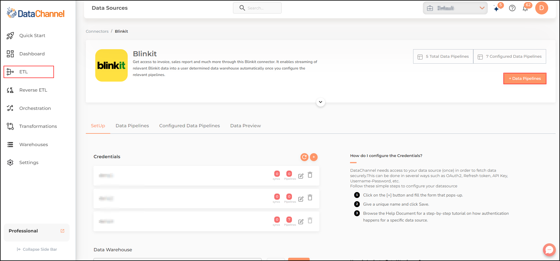The image size is (560, 261).
Task: Switch to the SetUp tab
Action: pyautogui.click(x=98, y=126)
